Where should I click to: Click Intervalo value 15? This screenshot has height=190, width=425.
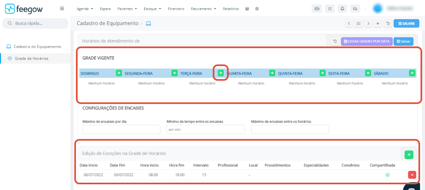click(x=204, y=175)
